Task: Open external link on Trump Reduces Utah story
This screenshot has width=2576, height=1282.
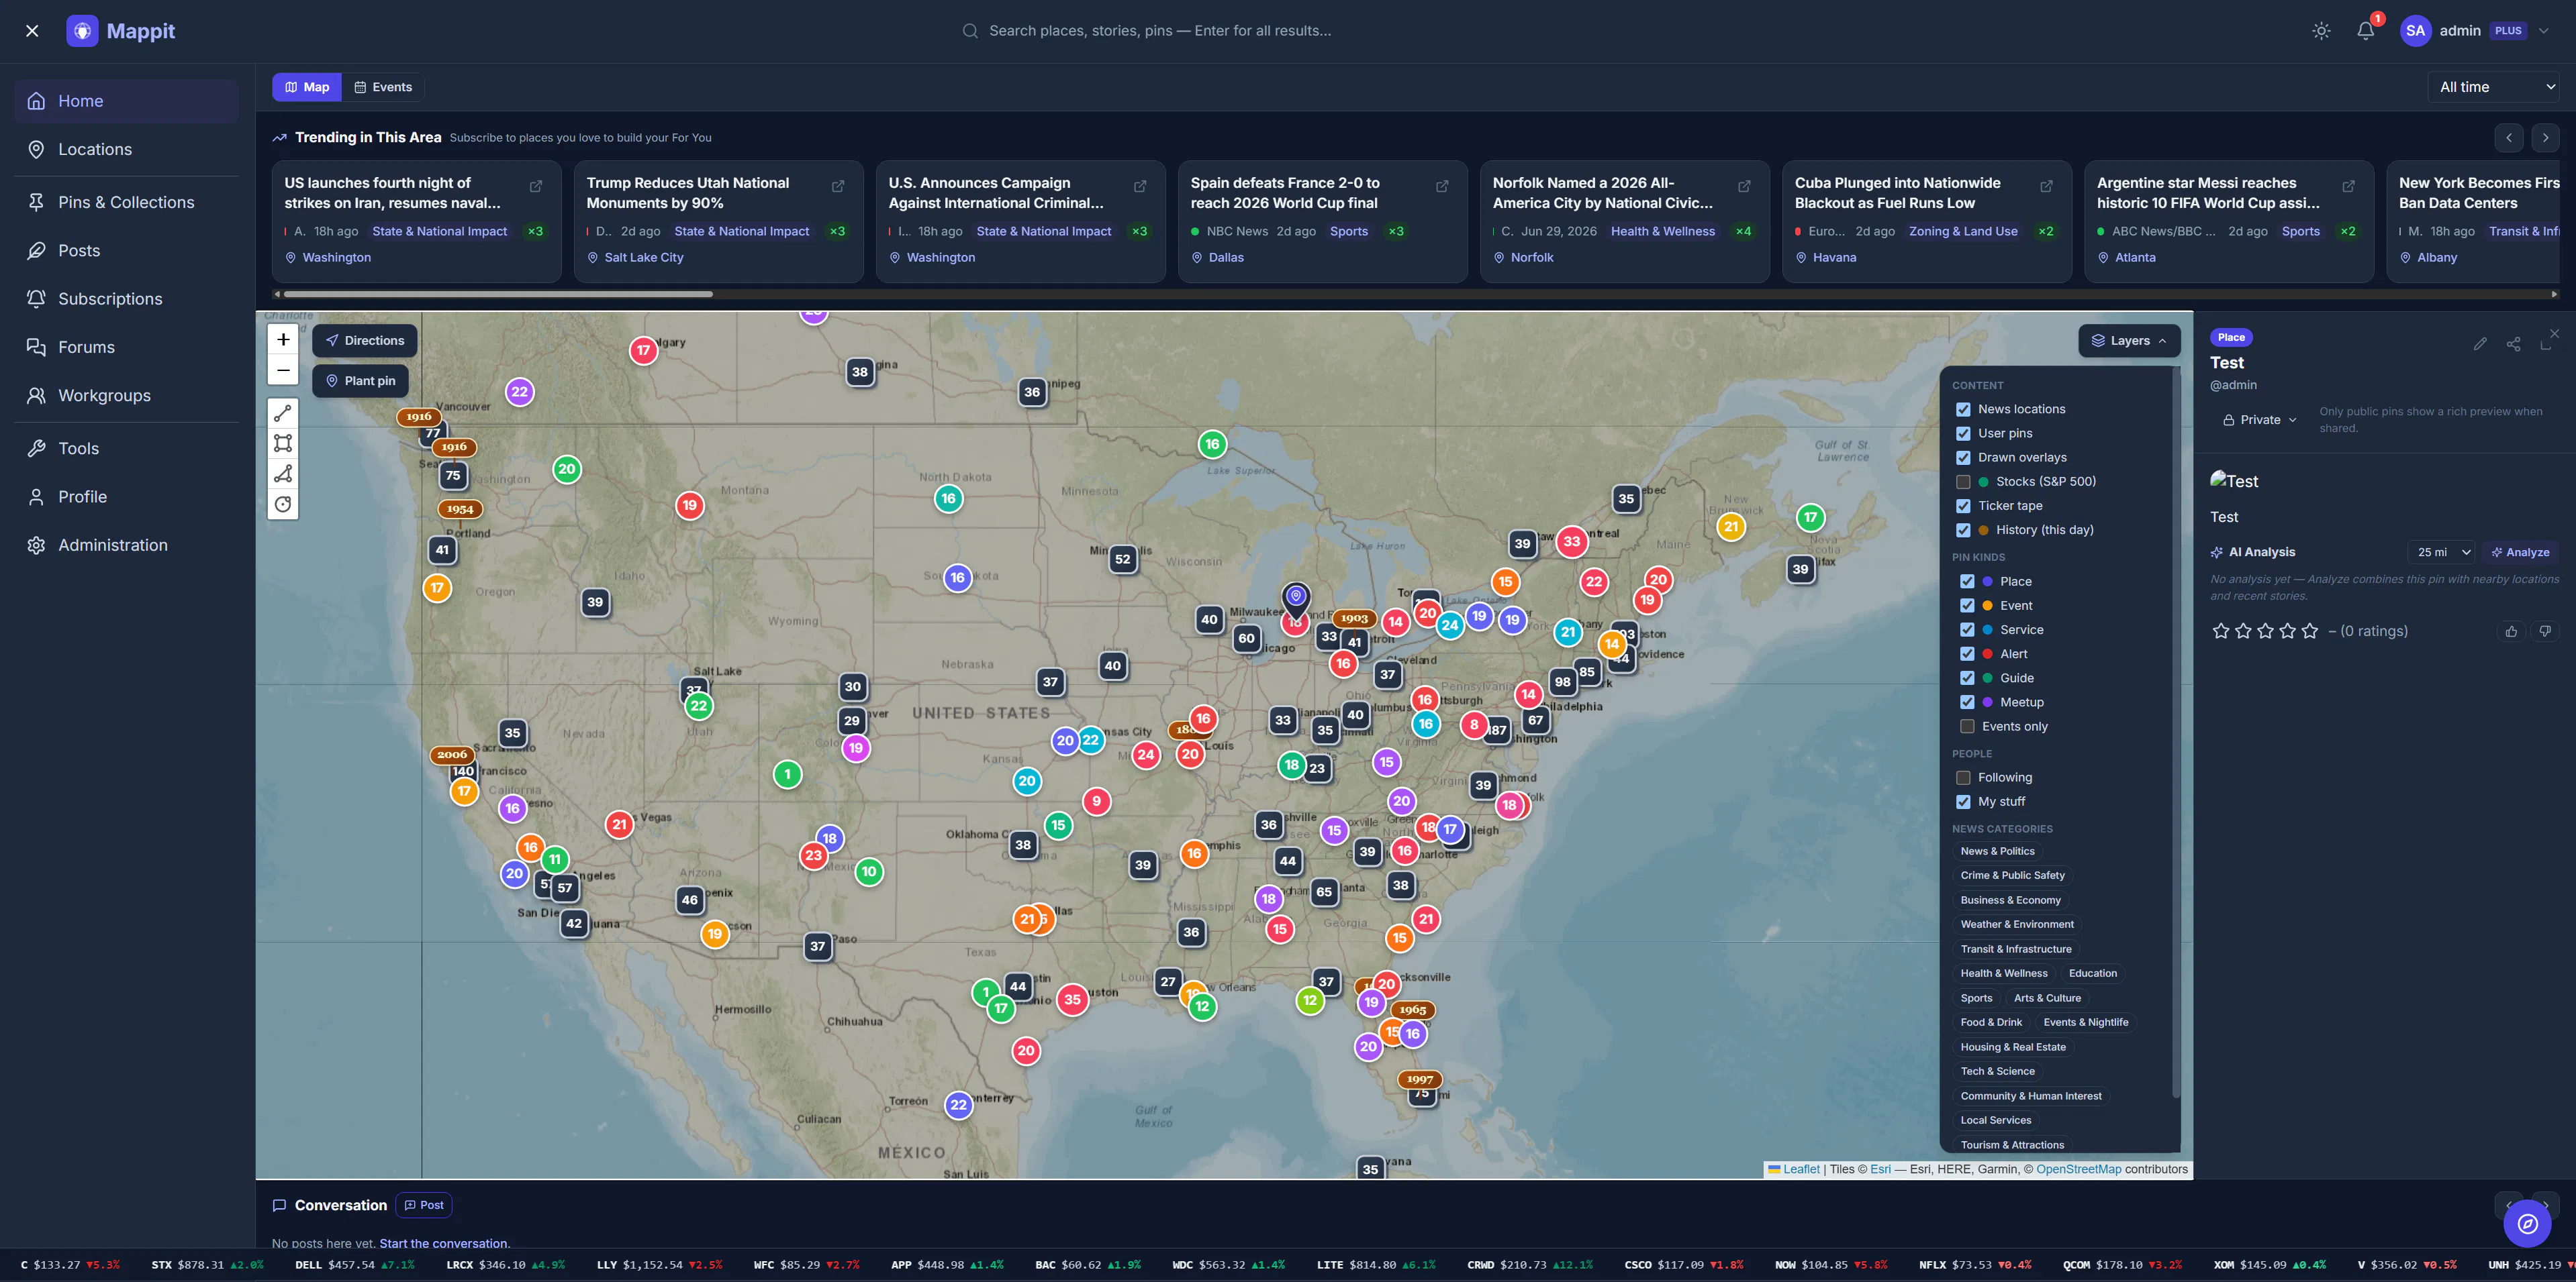Action: [838, 187]
